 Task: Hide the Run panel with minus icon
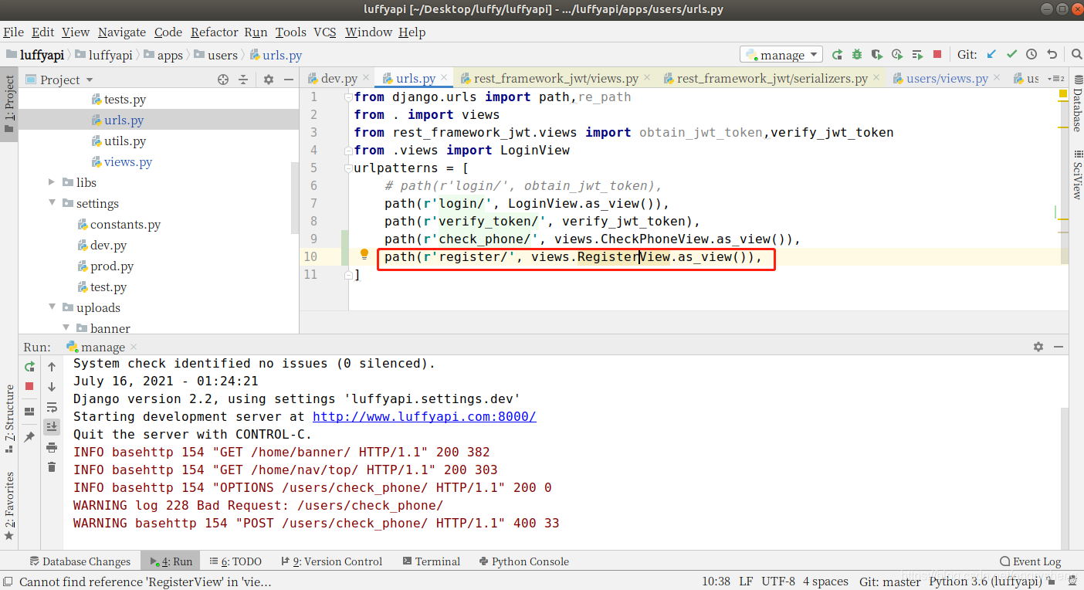1059,347
